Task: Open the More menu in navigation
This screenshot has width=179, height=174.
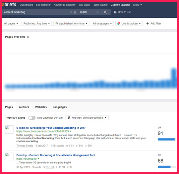Action: (137, 5)
